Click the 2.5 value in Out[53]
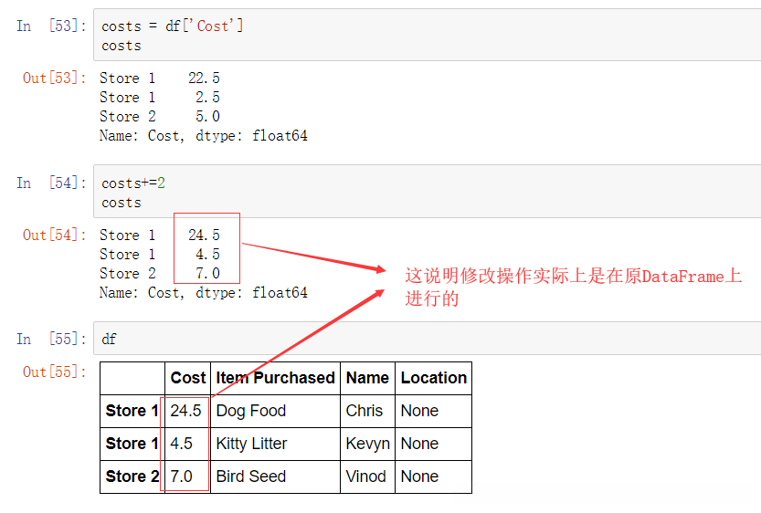This screenshot has width=761, height=513. pos(207,98)
